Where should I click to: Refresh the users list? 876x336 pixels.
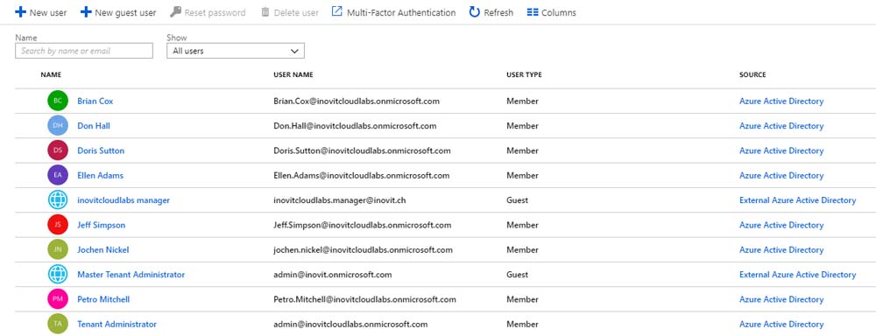(x=491, y=12)
